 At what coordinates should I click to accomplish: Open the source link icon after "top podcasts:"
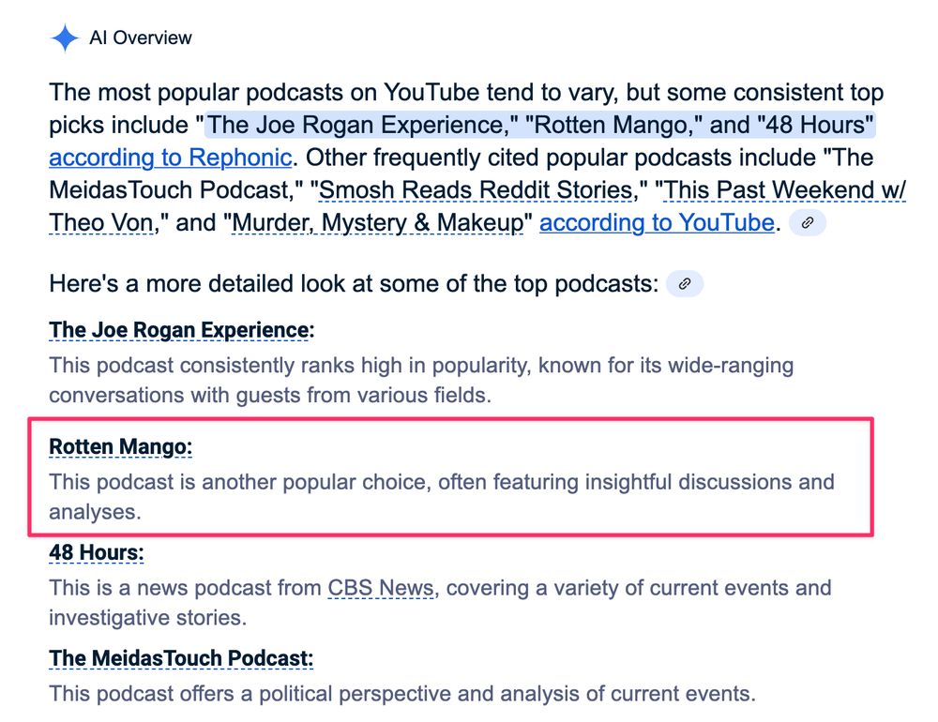pos(685,283)
